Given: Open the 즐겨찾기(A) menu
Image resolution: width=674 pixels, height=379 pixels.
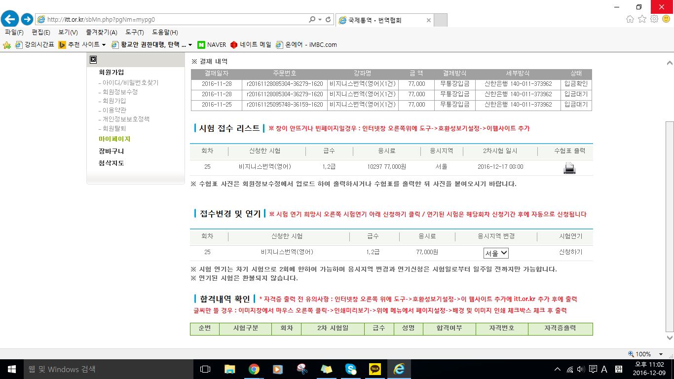Looking at the screenshot, I should pyautogui.click(x=102, y=33).
